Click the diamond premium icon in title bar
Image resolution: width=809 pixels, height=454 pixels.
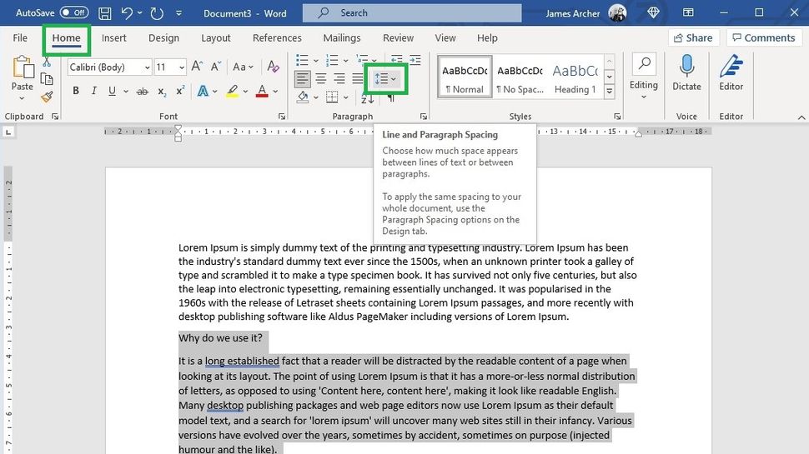653,12
